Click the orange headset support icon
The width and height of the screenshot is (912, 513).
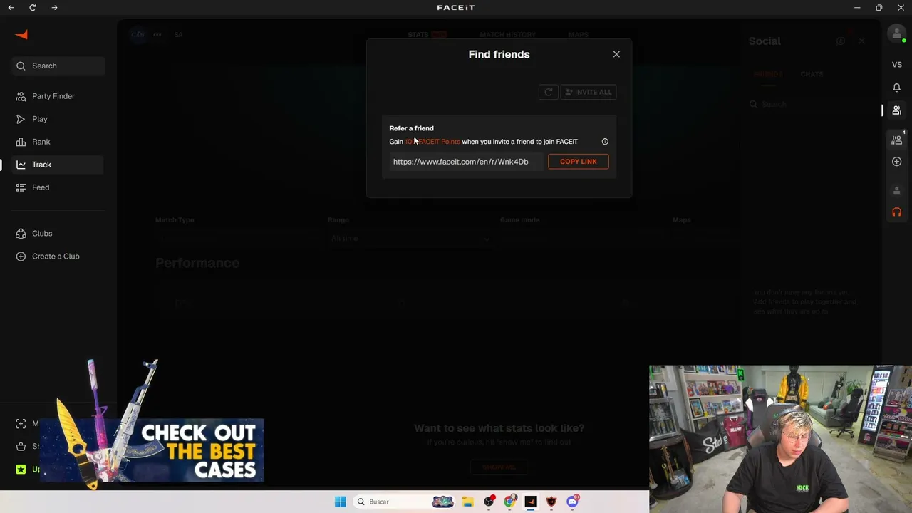(897, 212)
